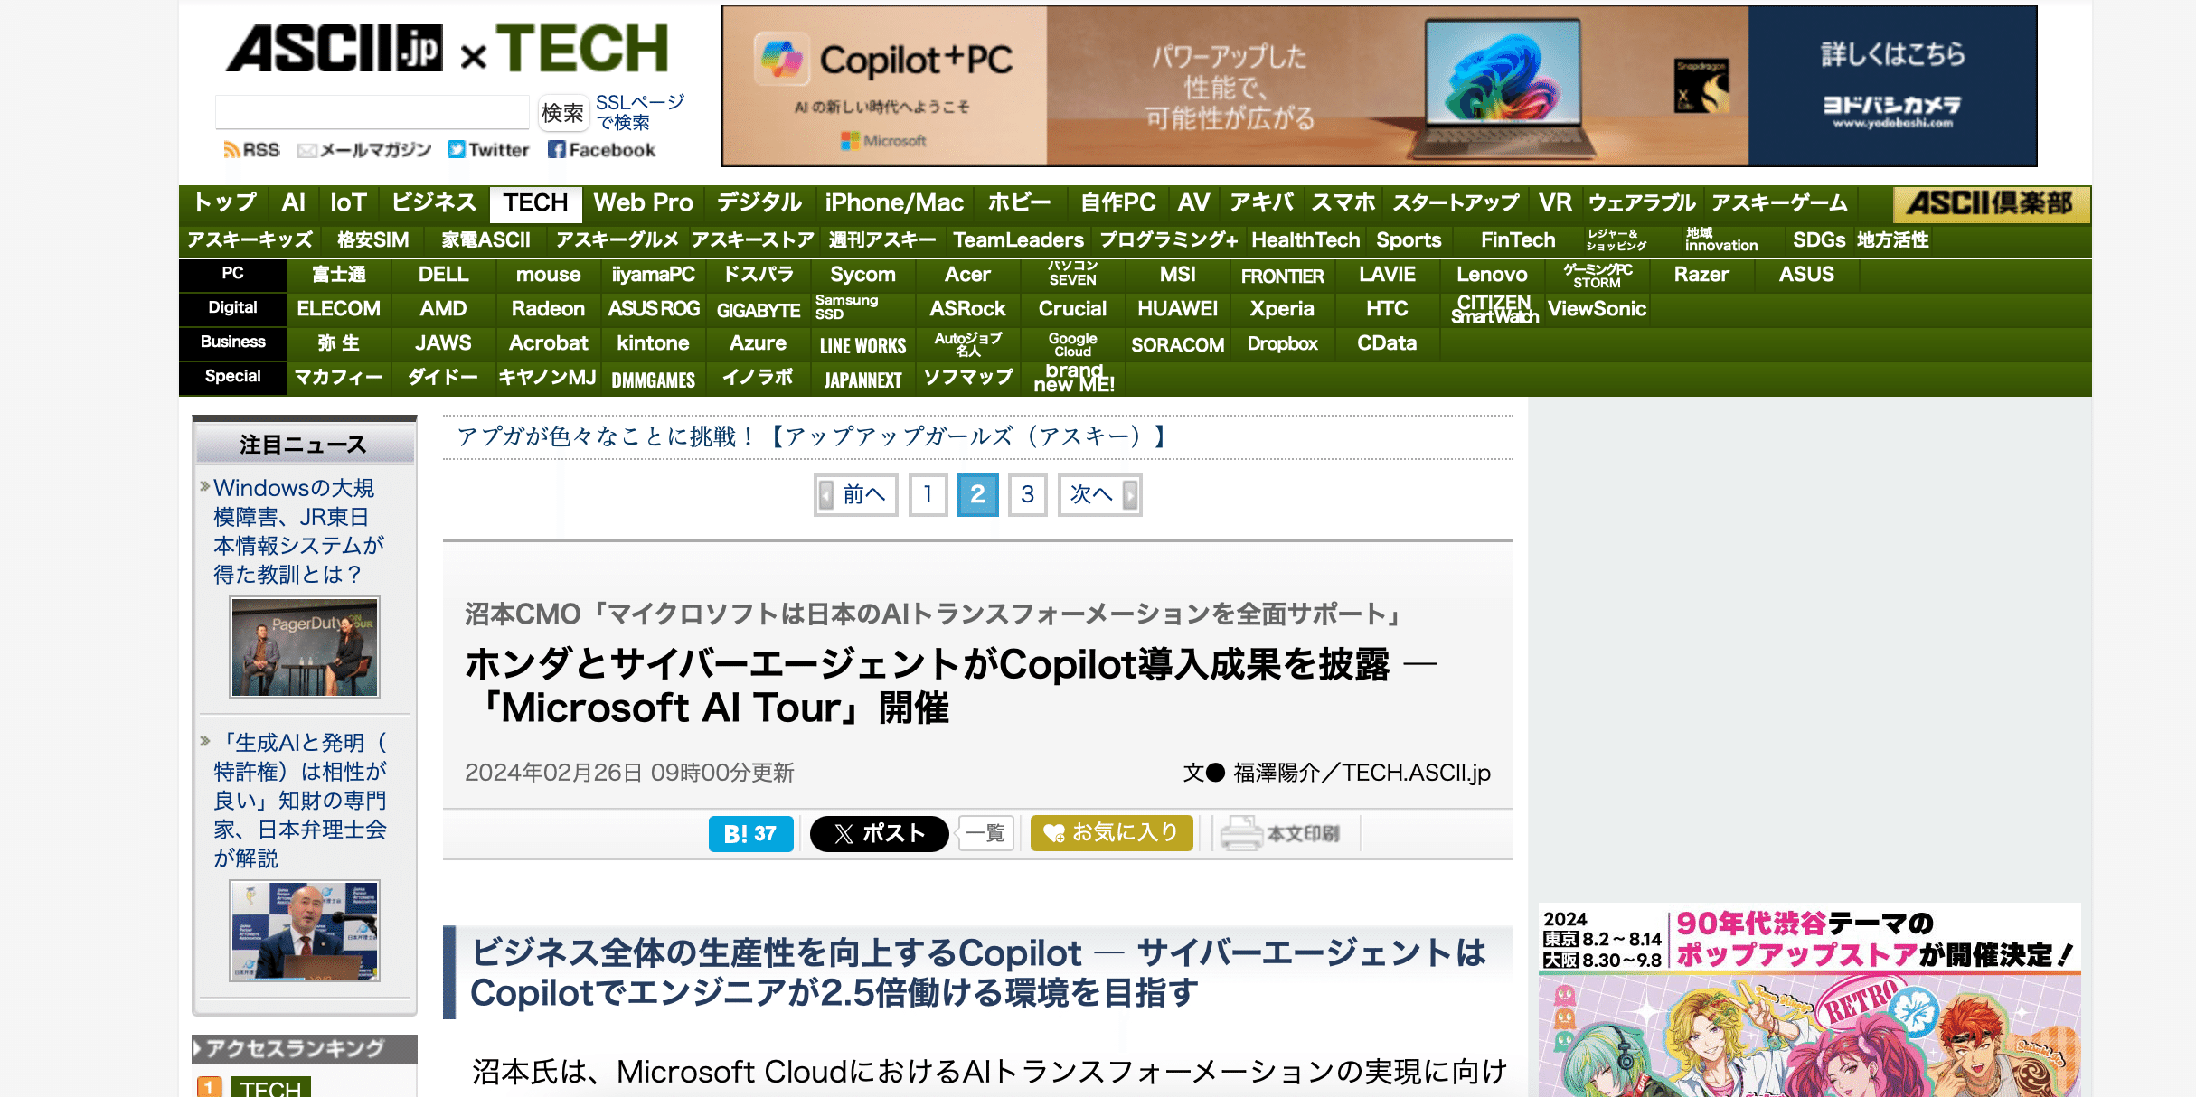Open the 格安SIM menu link
The width and height of the screenshot is (2196, 1097).
(x=372, y=240)
